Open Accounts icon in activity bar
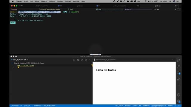This screenshot has height=107, width=191. 178,95
